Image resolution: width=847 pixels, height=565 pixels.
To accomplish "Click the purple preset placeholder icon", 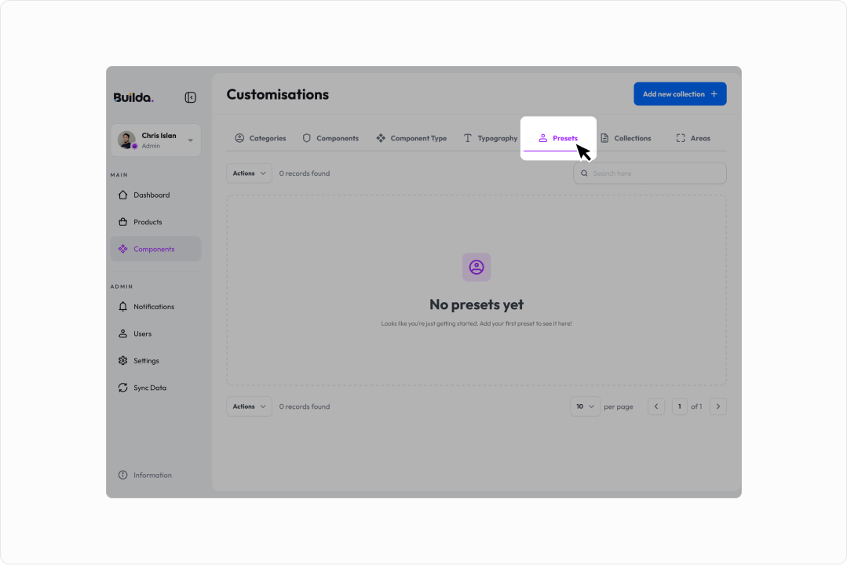I will coord(476,268).
